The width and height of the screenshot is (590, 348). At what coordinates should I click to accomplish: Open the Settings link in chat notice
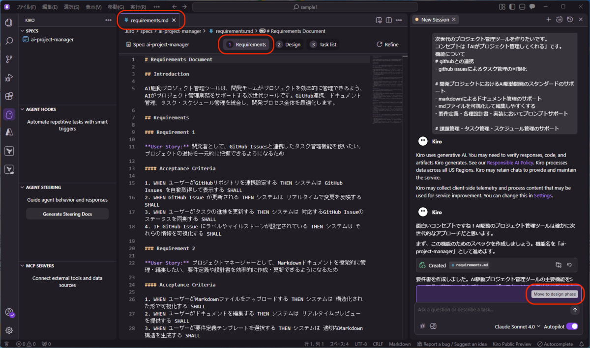pos(543,195)
